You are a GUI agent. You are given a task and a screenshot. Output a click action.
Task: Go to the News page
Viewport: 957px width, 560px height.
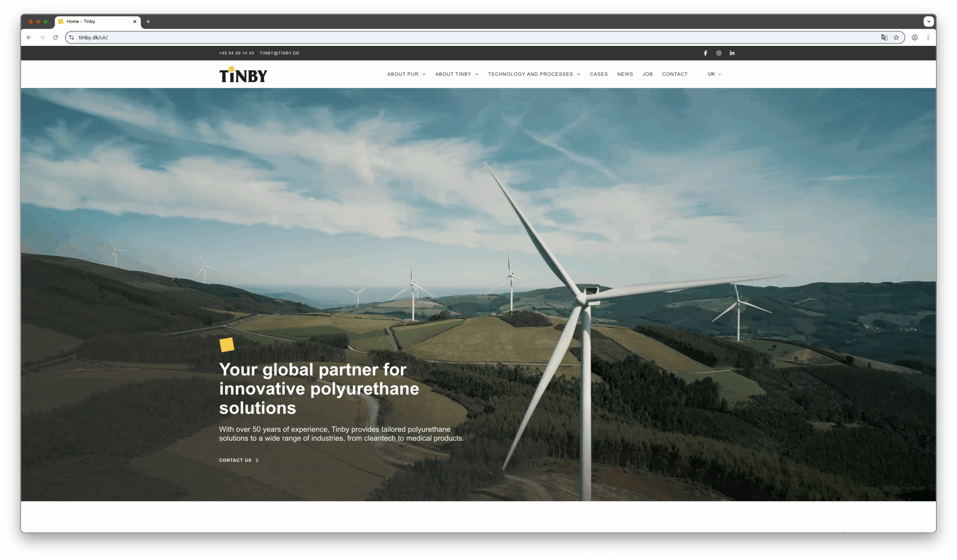coord(625,74)
